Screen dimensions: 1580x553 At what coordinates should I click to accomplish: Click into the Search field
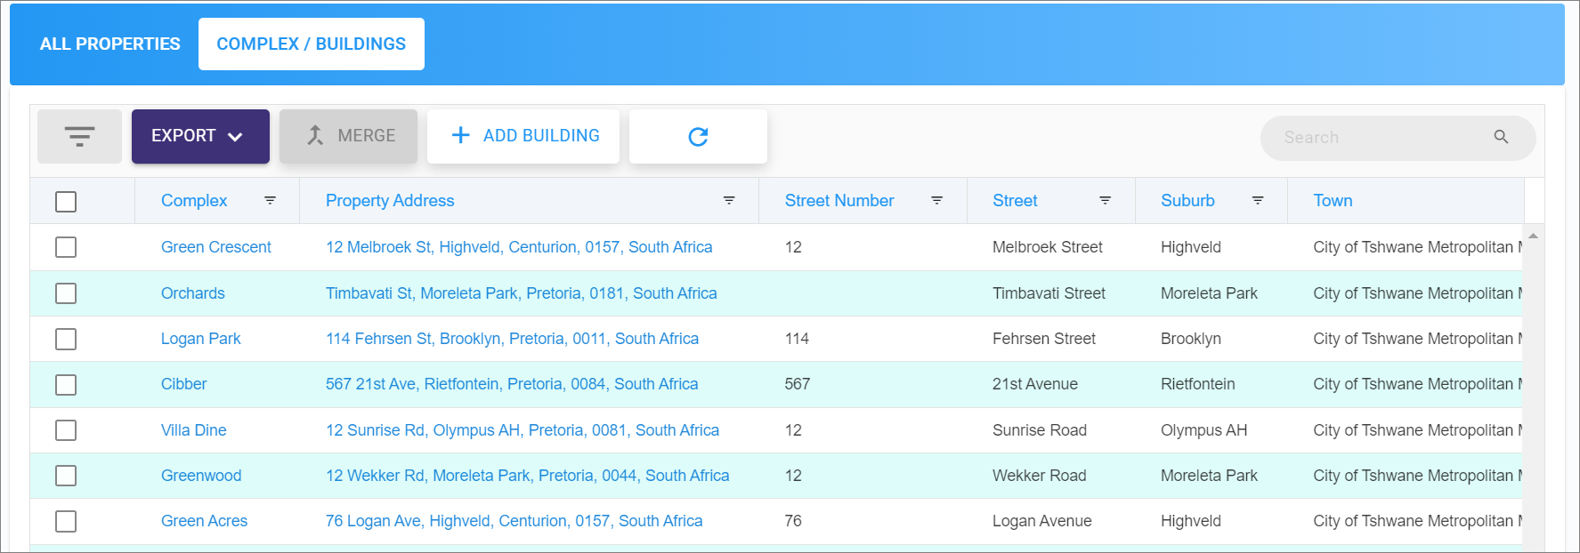[1398, 138]
